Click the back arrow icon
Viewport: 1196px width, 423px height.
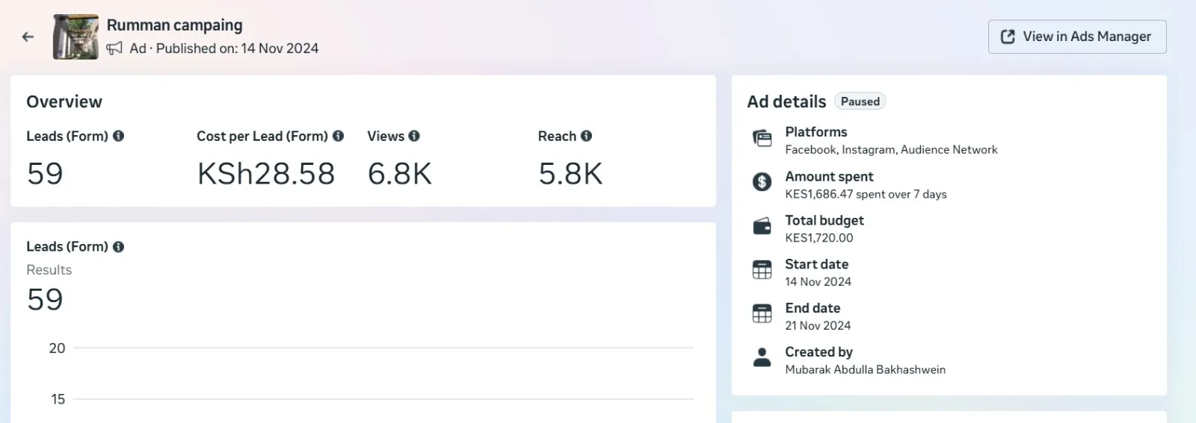coord(28,37)
